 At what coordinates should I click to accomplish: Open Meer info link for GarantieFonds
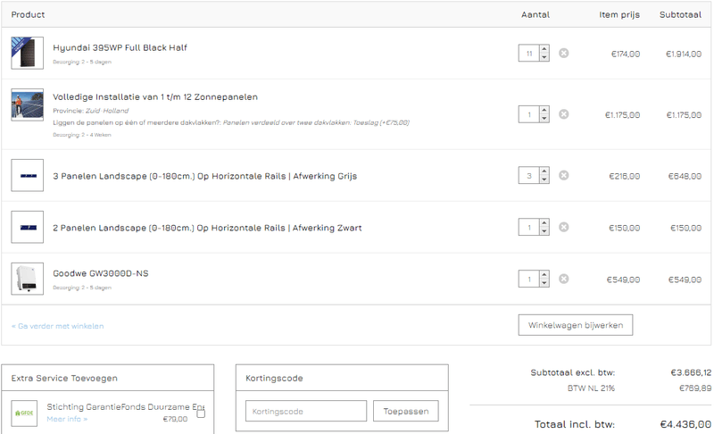click(x=67, y=419)
